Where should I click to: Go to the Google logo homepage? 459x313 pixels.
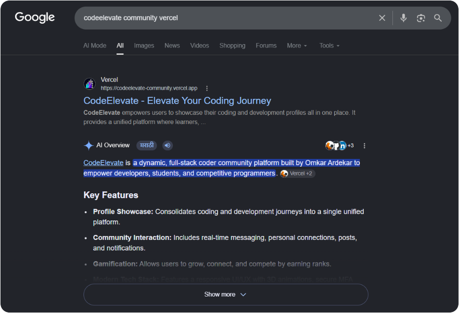[34, 17]
